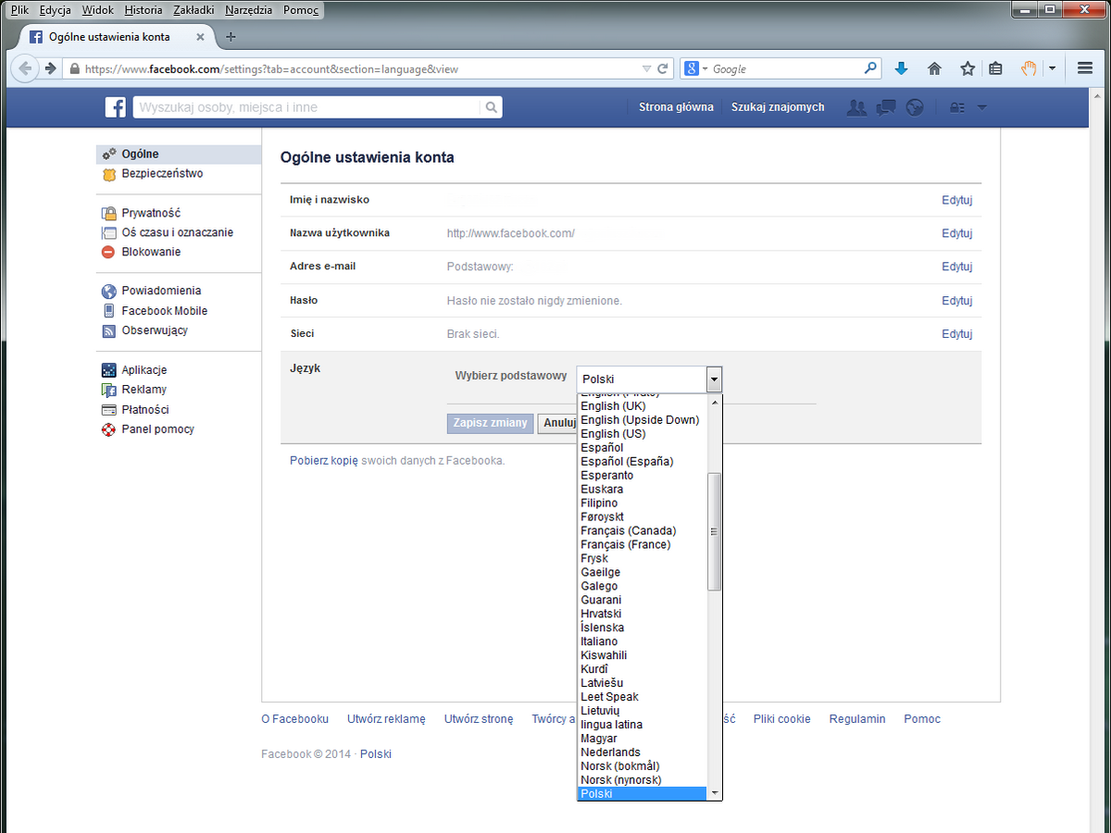This screenshot has height=833, width=1111.
Task: Open Facebook account menu arrow
Action: click(x=982, y=107)
